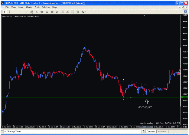
Task: Select the Gann Grid tool
Action: (x=78, y=12)
